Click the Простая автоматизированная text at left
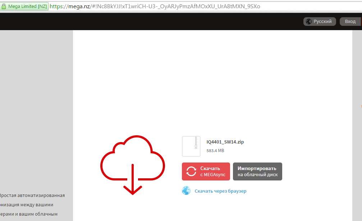Viewport: 362px width, 221px height. click(32, 196)
